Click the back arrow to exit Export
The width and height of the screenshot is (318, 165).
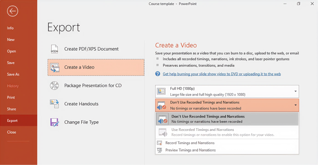pos(12,11)
